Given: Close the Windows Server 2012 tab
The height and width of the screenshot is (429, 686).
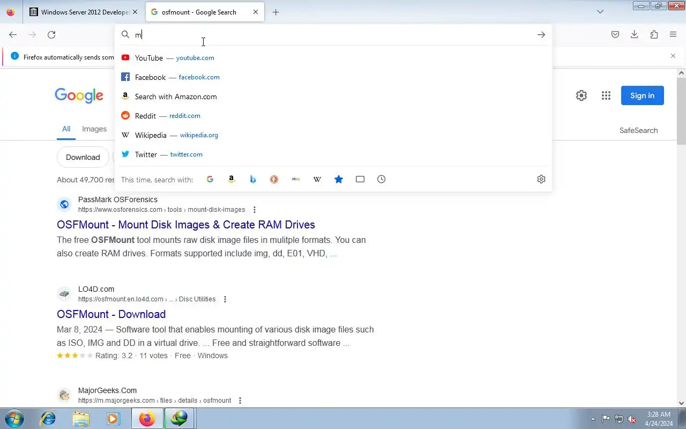Looking at the screenshot, I should tap(135, 12).
